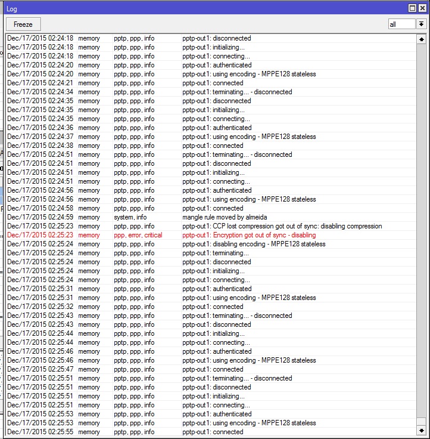Select the 02:25:47 'connected' log entry

click(211, 369)
